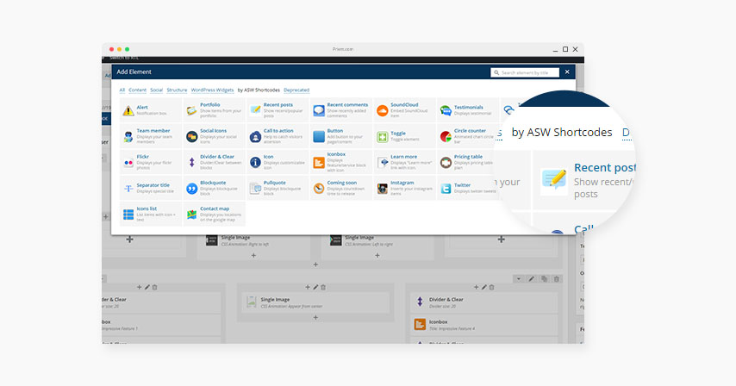Image resolution: width=736 pixels, height=386 pixels.
Task: Add element below Right to left Single Image
Action: click(253, 256)
